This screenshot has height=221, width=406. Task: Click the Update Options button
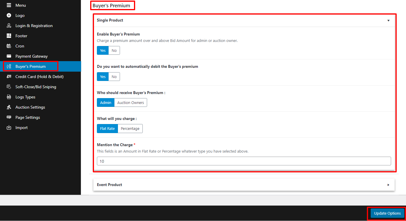tap(387, 213)
